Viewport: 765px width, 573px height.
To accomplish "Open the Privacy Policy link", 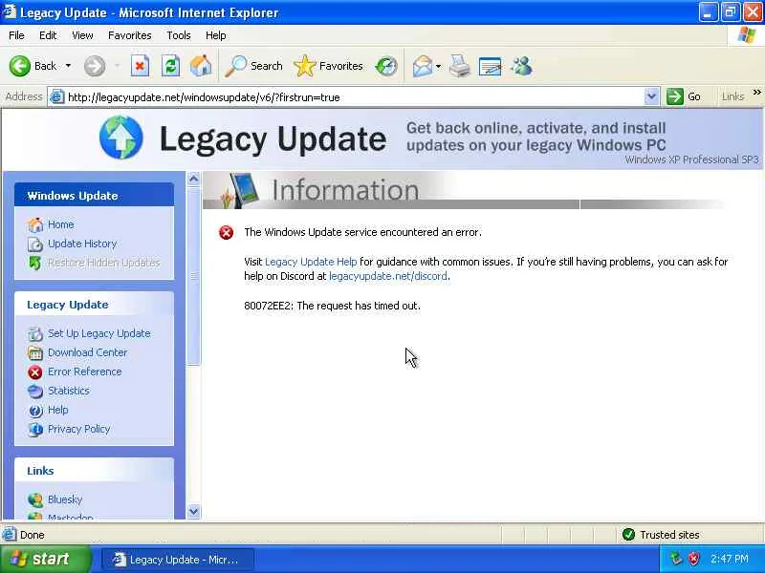I will [x=78, y=429].
